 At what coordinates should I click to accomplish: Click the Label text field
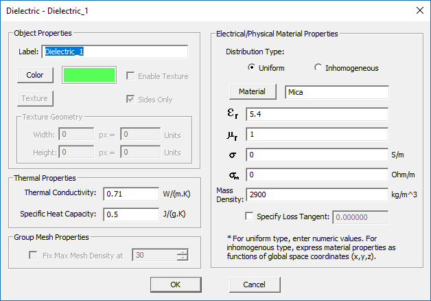point(115,52)
